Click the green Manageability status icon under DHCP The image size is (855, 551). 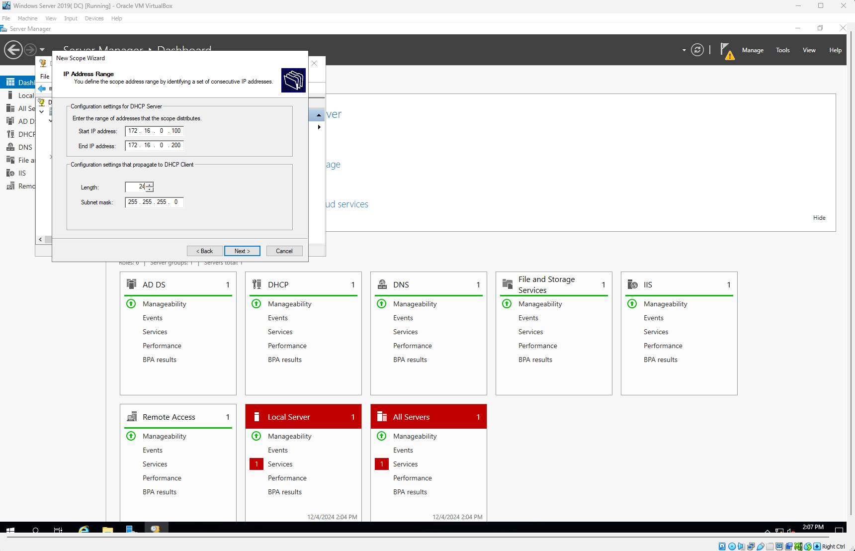click(x=256, y=303)
